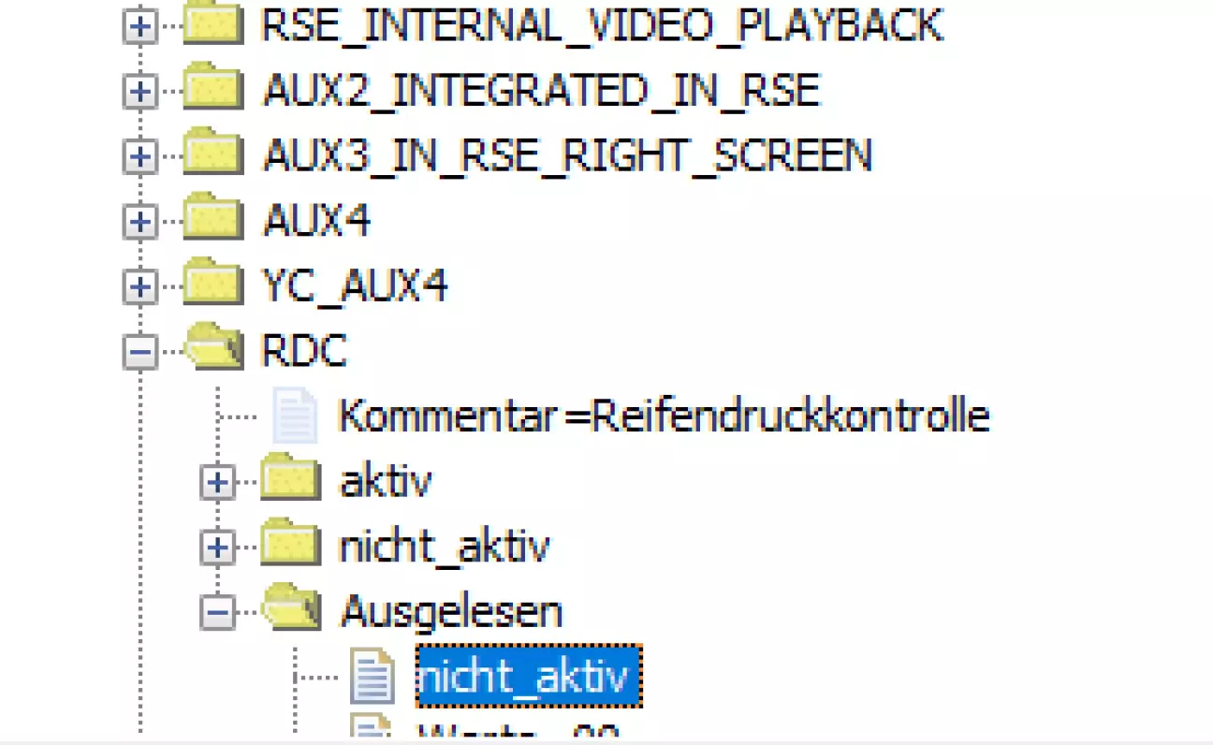Select the highlighted nicht_aktiv item under Ausgelesen
The height and width of the screenshot is (745, 1213).
click(x=529, y=676)
